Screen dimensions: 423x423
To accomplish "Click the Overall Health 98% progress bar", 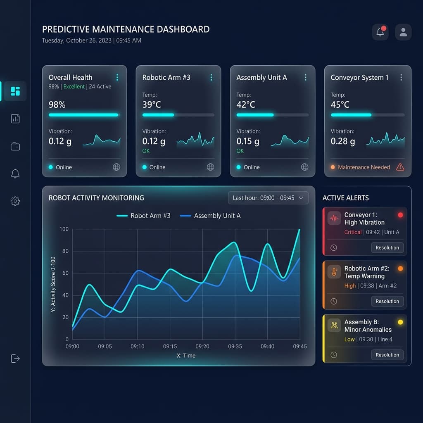I will click(x=84, y=115).
